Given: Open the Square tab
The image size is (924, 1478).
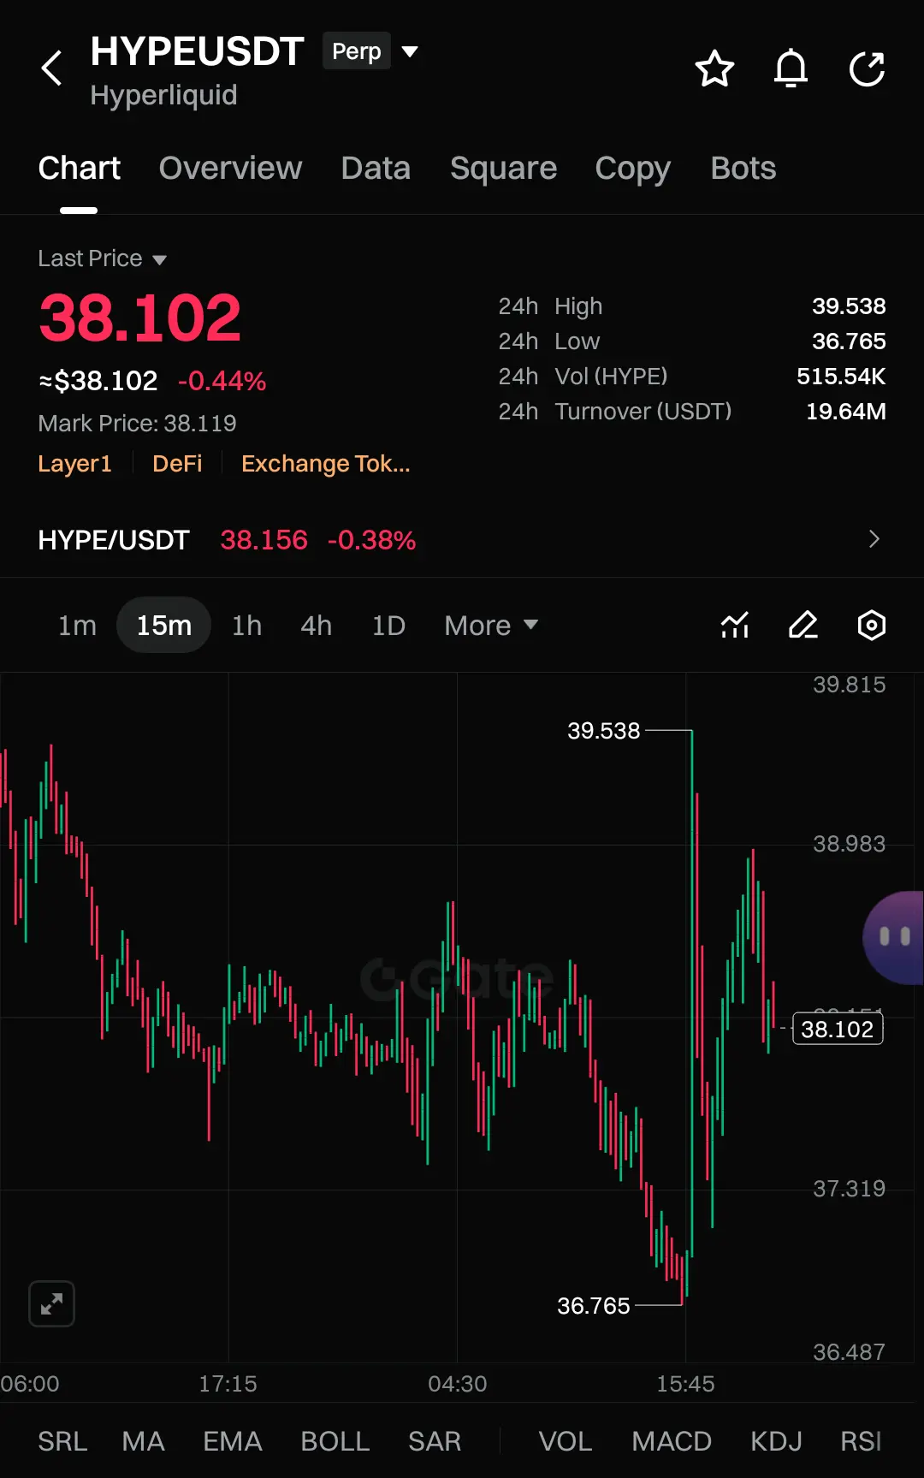Looking at the screenshot, I should coord(503,169).
